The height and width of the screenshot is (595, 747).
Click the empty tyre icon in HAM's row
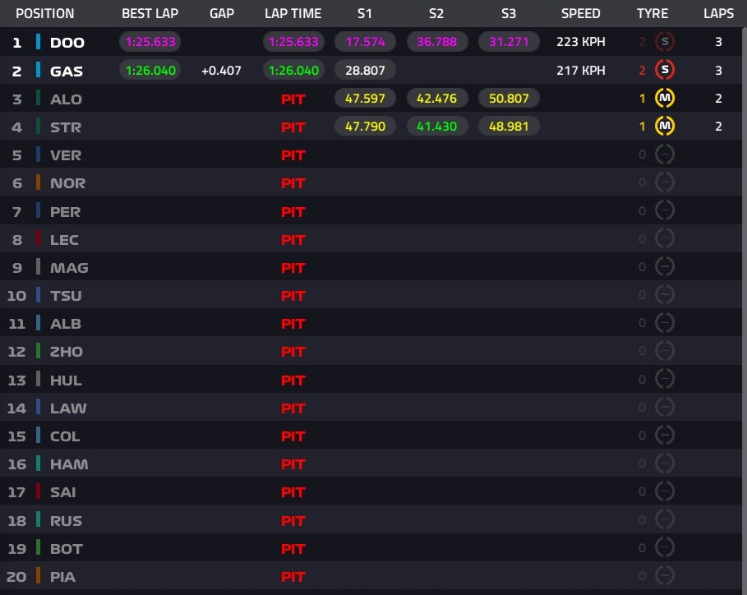(x=665, y=463)
